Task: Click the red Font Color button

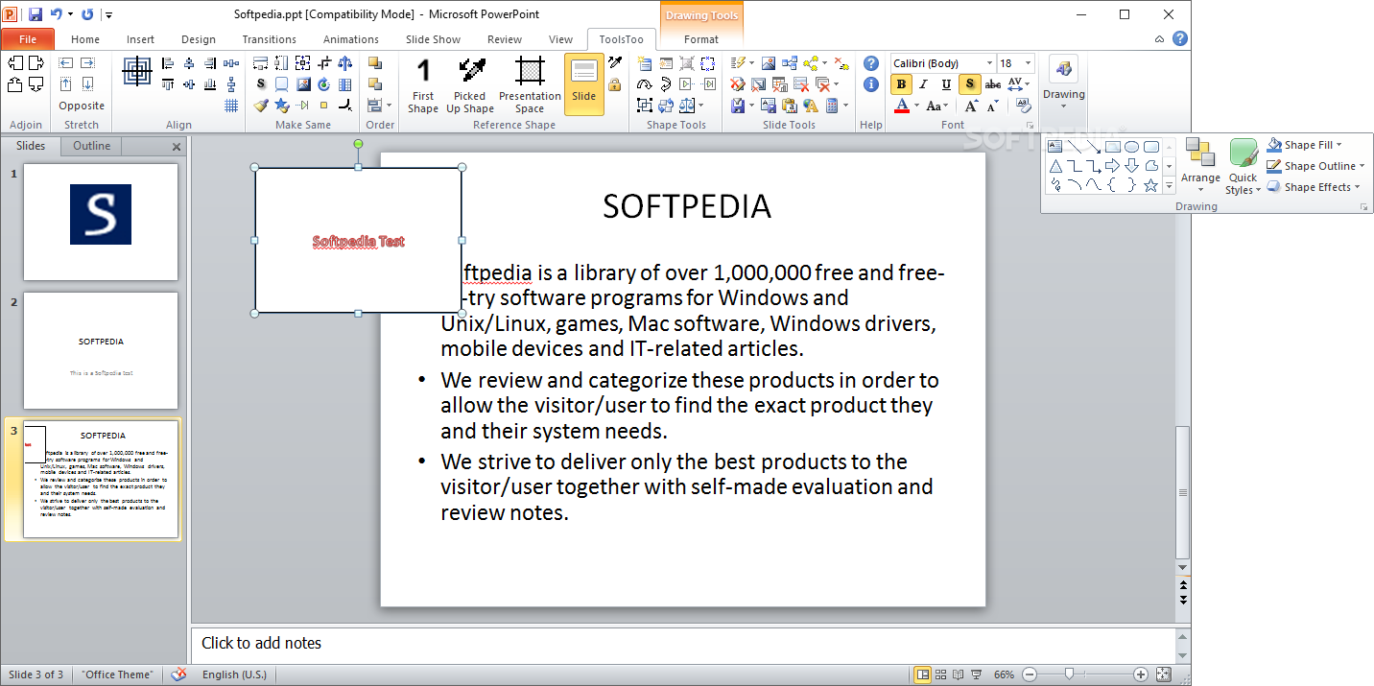Action: tap(901, 106)
